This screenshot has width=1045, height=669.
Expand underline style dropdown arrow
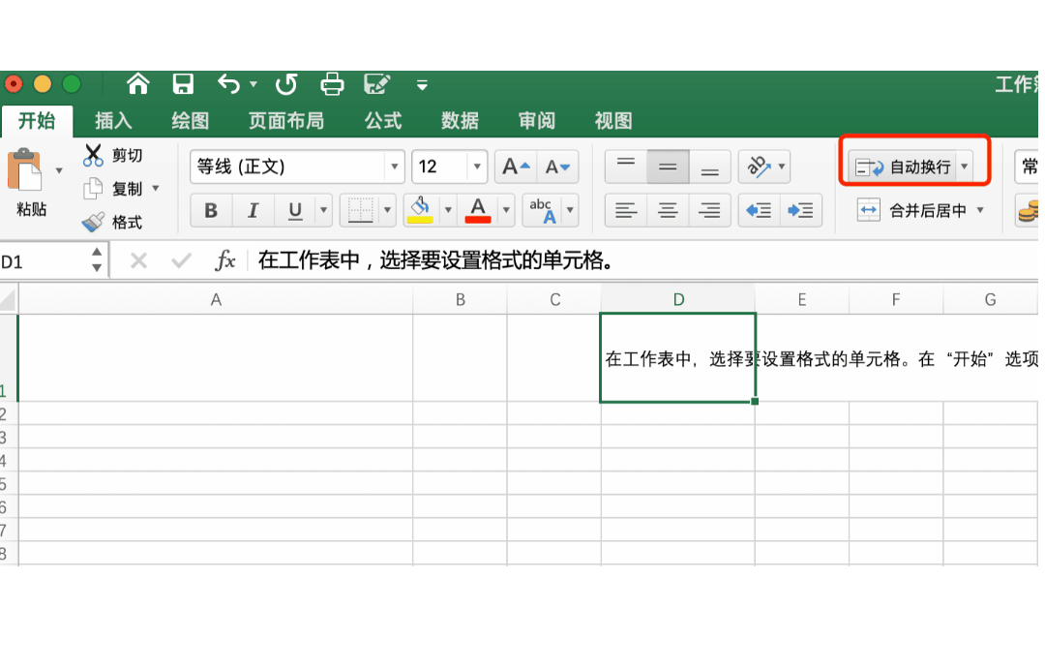click(x=324, y=211)
